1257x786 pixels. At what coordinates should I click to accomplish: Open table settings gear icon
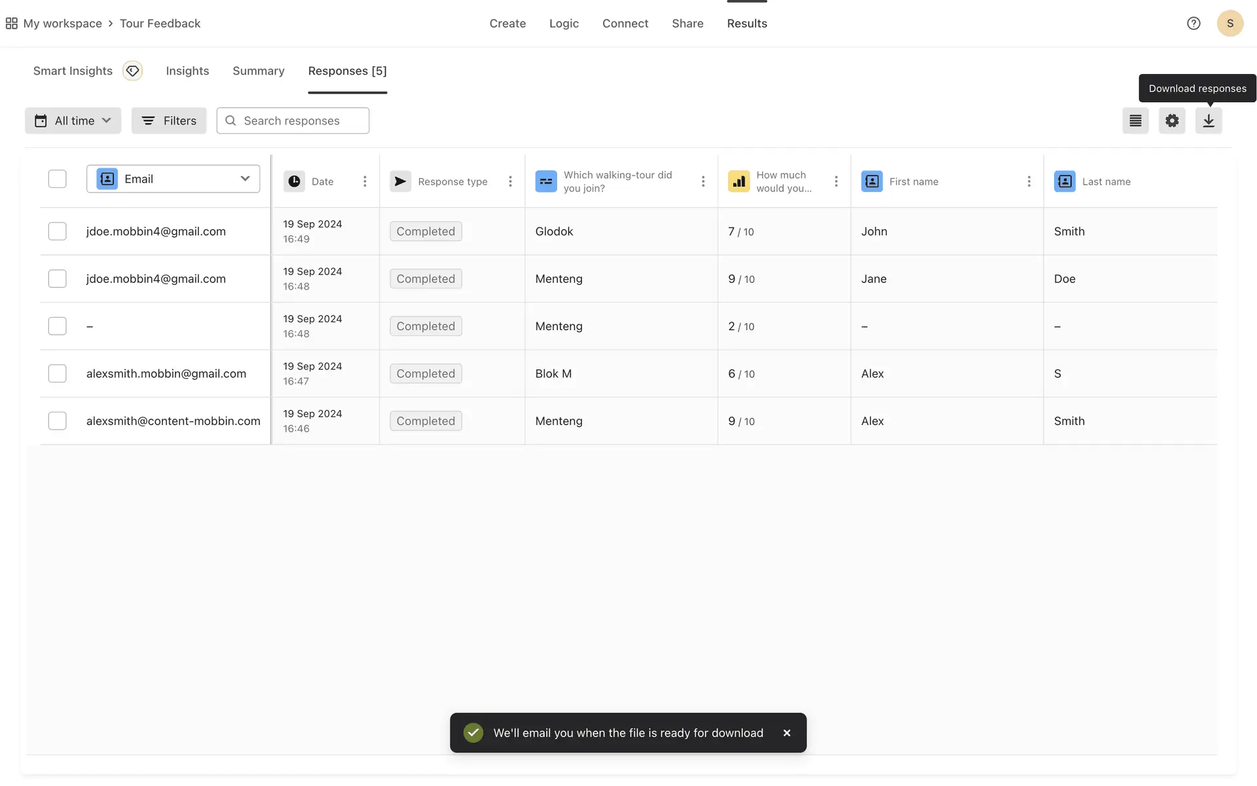click(x=1171, y=121)
